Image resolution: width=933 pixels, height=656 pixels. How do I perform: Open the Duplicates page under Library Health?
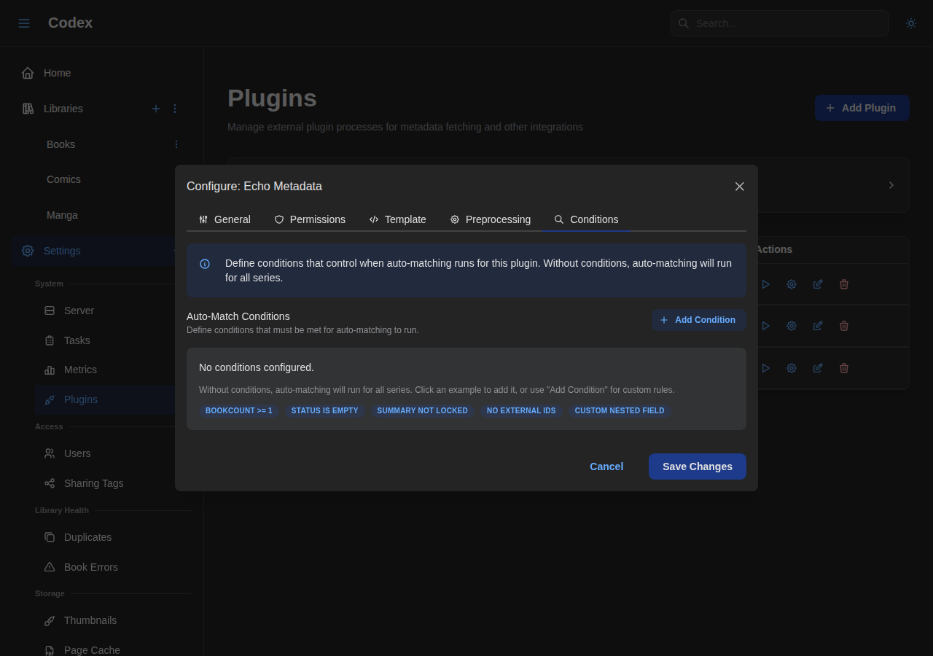click(x=87, y=537)
